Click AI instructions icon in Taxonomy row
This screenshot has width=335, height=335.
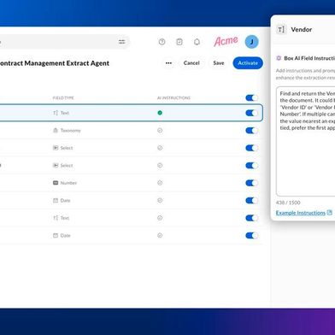click(160, 131)
